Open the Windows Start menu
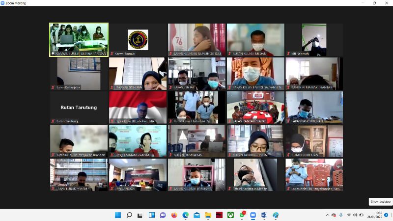The height and width of the screenshot is (221, 393). 118,215
